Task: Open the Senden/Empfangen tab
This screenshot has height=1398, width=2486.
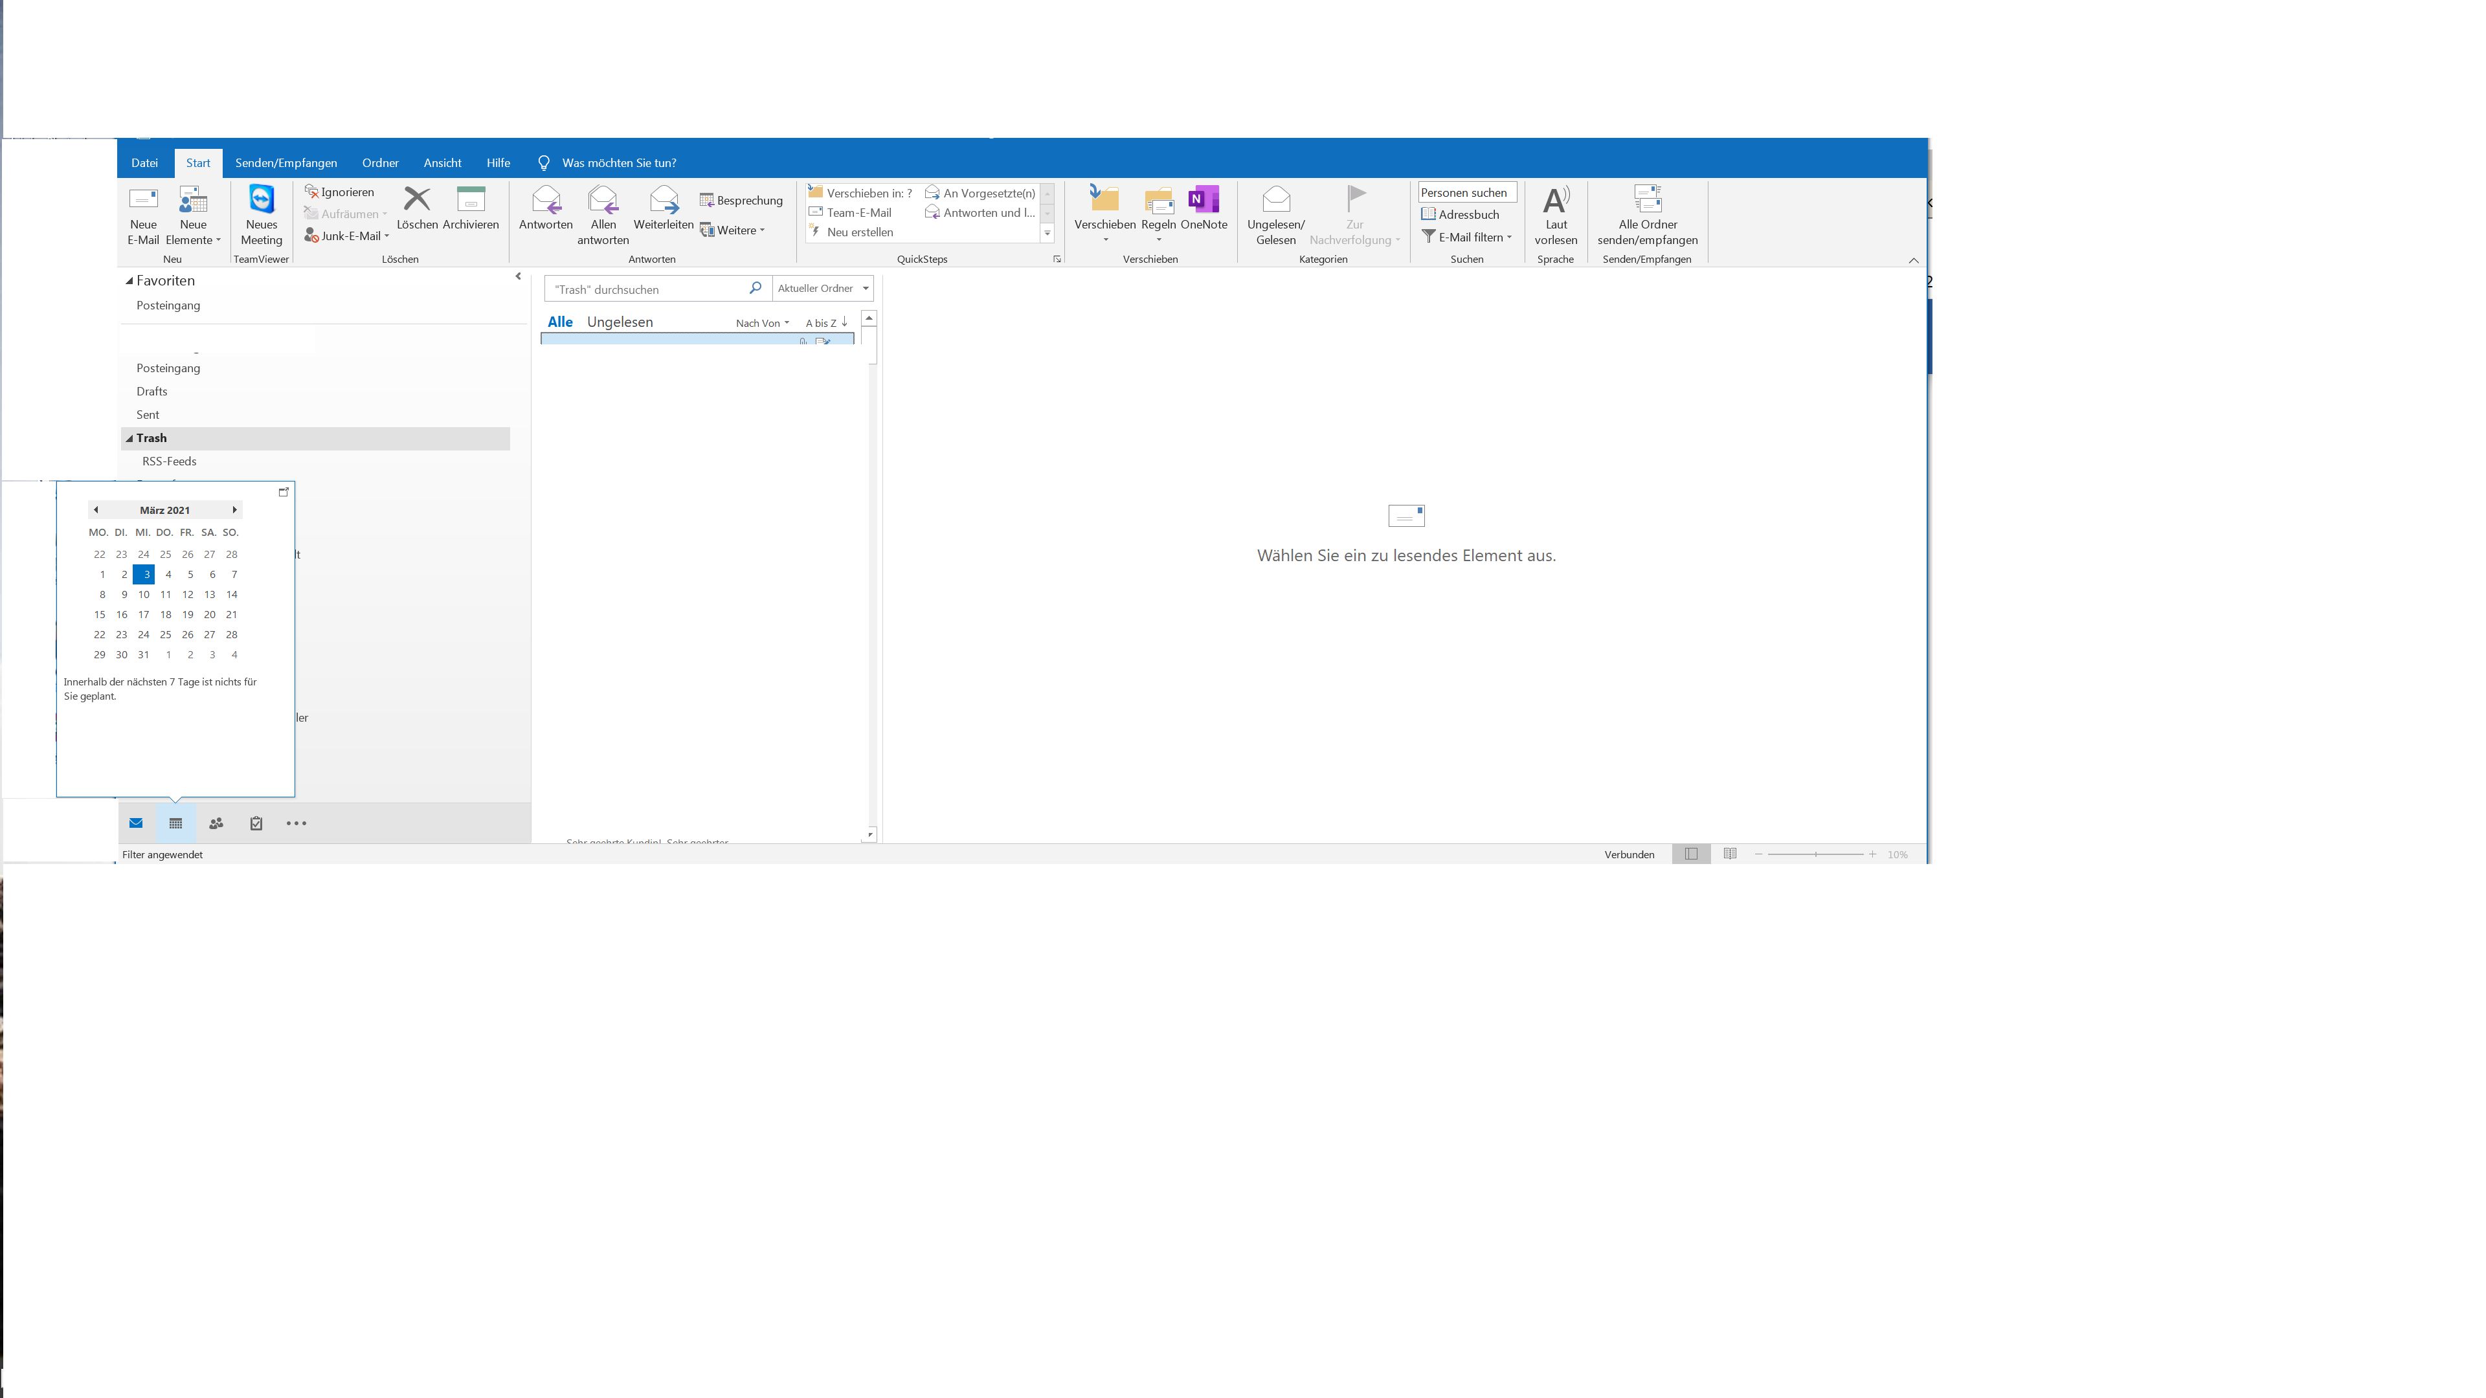Action: (286, 163)
